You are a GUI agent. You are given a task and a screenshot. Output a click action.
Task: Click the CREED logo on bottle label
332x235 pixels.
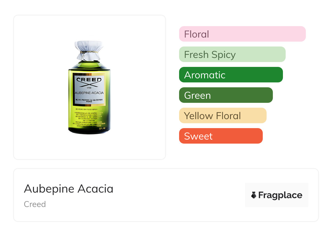(x=89, y=80)
